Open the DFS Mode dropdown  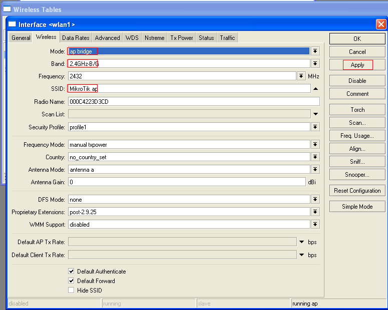pyautogui.click(x=315, y=199)
